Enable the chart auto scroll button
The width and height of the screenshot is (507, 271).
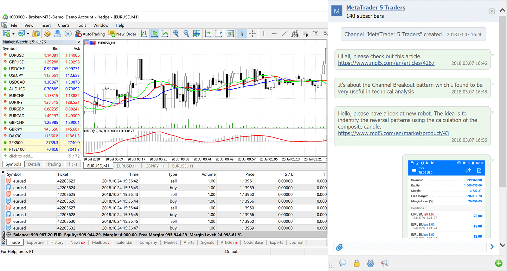click(x=208, y=34)
